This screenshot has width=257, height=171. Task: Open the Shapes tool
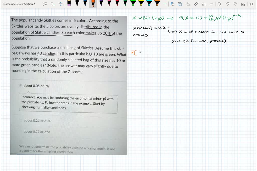[172, 4]
